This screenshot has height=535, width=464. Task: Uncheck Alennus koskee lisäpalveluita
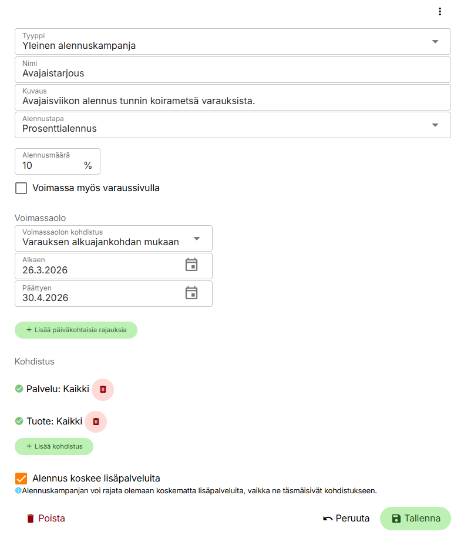pyautogui.click(x=22, y=479)
